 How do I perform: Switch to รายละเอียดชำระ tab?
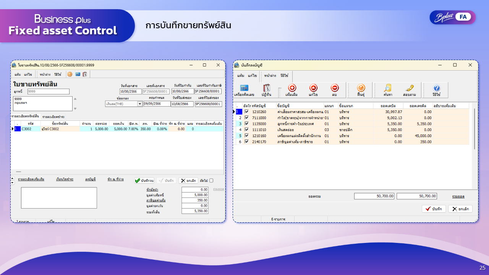coord(53,116)
